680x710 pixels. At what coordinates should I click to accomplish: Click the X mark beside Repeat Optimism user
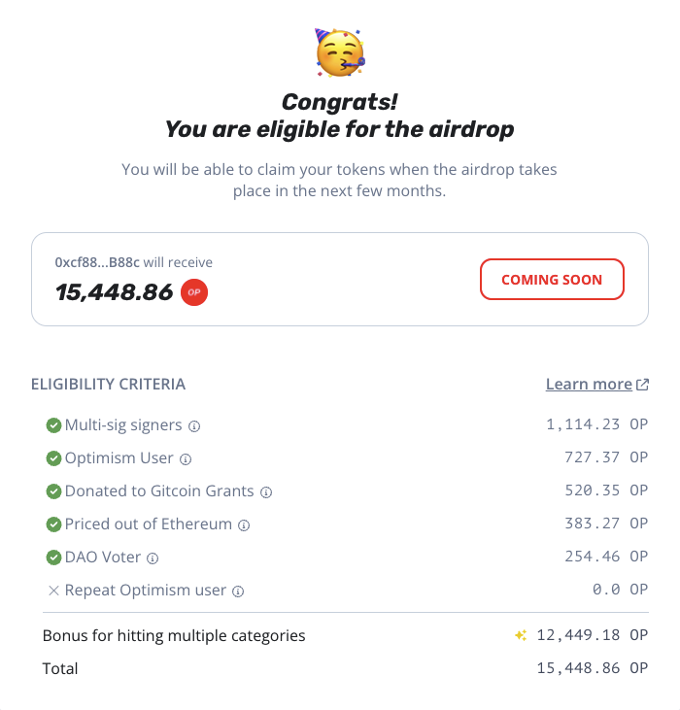pos(53,591)
